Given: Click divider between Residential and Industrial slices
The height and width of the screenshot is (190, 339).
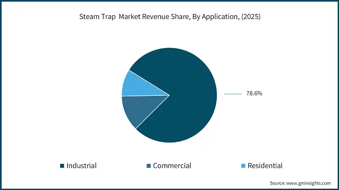Looking at the screenshot, I should point(149,82).
